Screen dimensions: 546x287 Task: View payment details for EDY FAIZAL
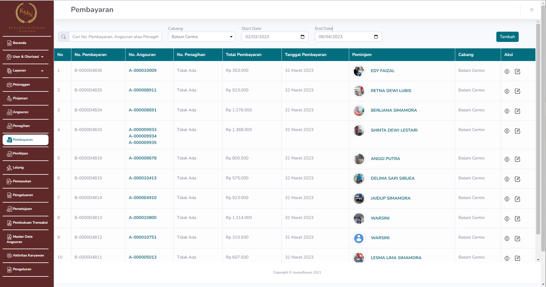coord(507,72)
